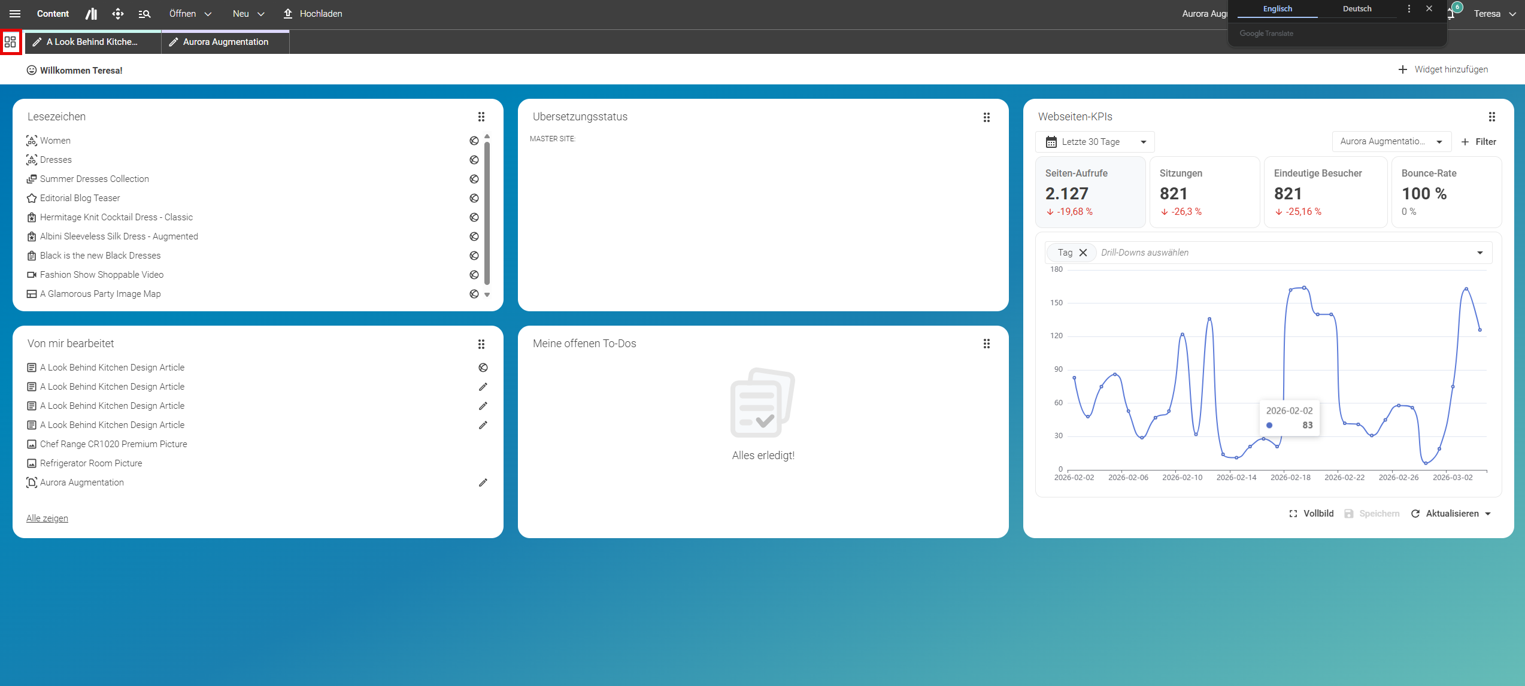Image resolution: width=1525 pixels, height=686 pixels.
Task: Open the hamburger main menu
Action: [15, 14]
